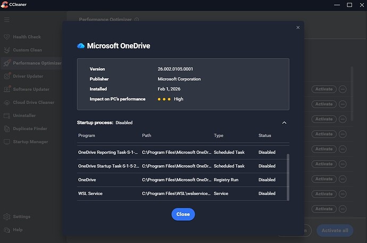Click the CCleaner logo in title bar
Image resolution: width=367 pixels, height=243 pixels.
(x=4, y=4)
